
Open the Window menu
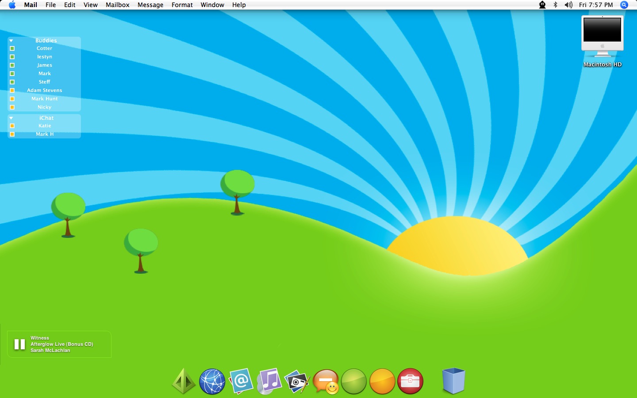(x=212, y=5)
